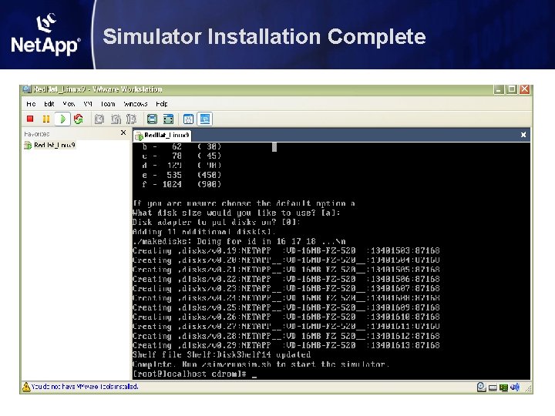555x416 pixels.
Task: Click the Revert to snapshot icon
Action: pyautogui.click(x=116, y=119)
